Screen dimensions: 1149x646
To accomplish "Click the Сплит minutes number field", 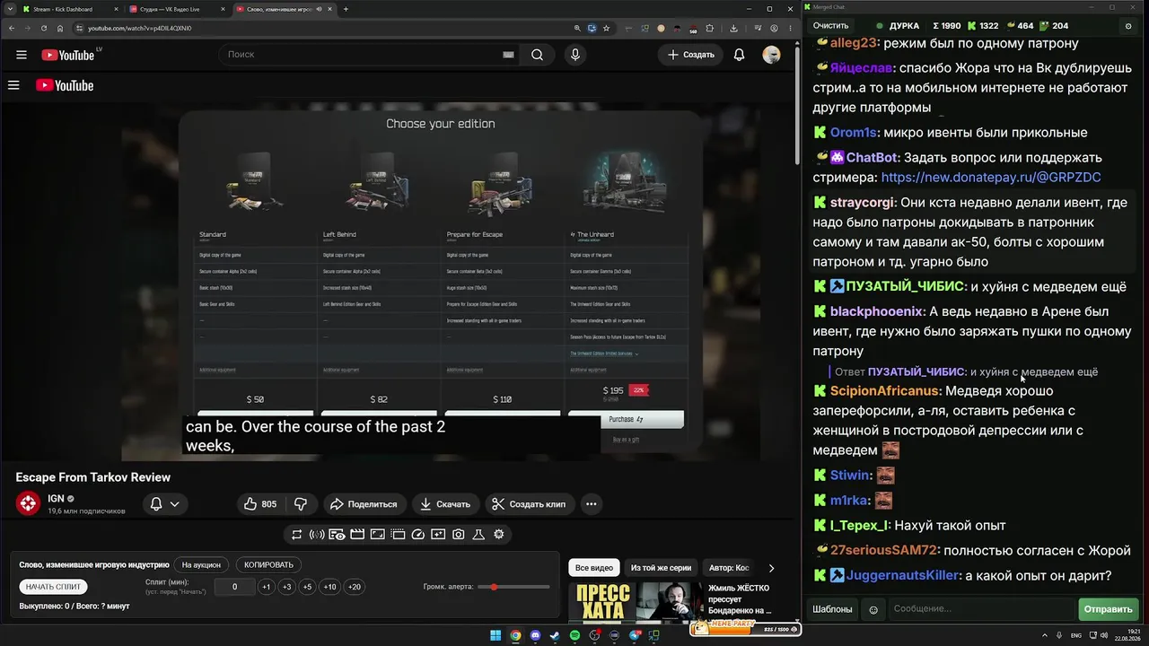I will click(234, 587).
